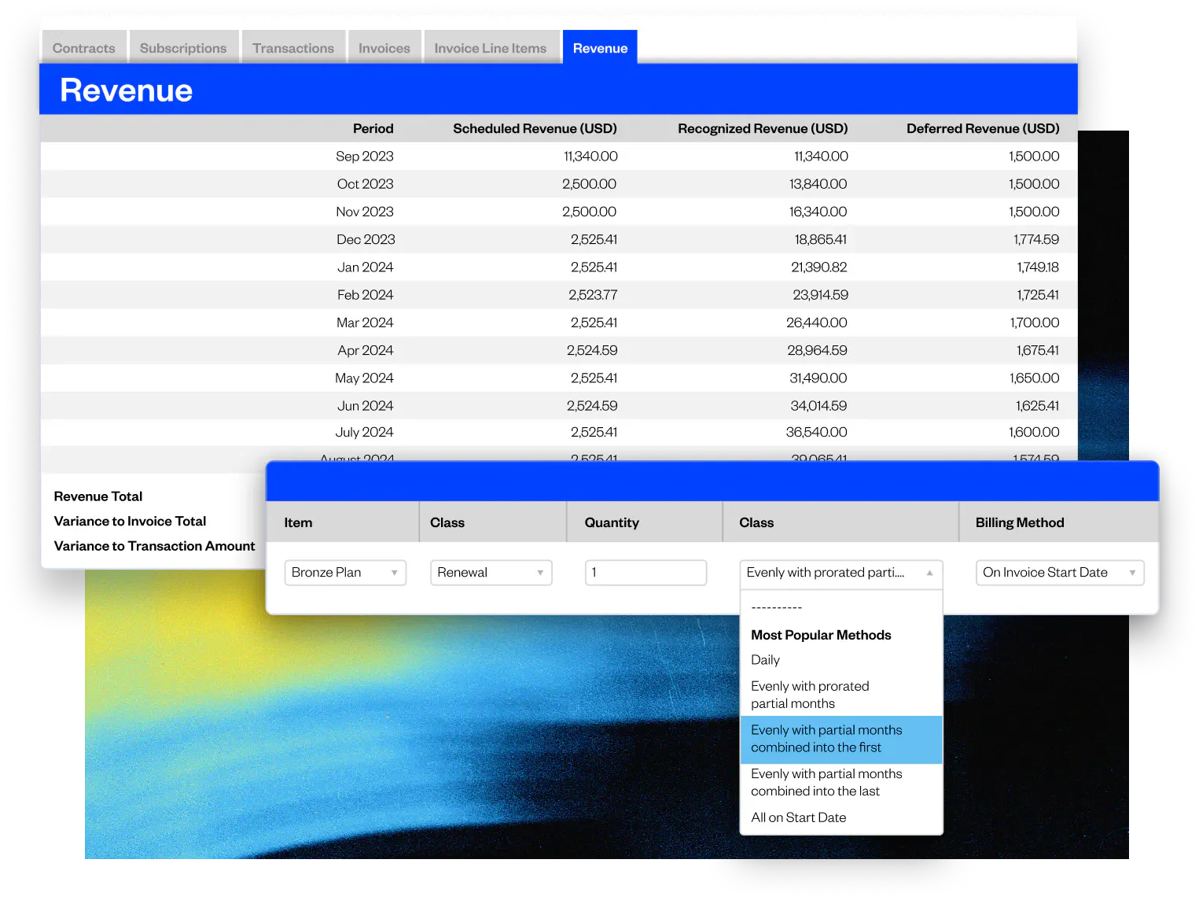1199x900 pixels.
Task: Click the Apr 2024 period cell
Action: click(x=366, y=350)
